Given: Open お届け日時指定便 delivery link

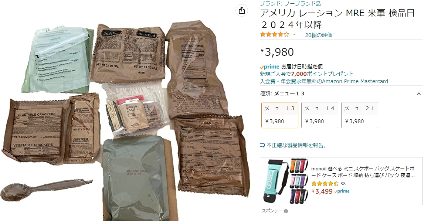Looking at the screenshot, I should click(302, 67).
